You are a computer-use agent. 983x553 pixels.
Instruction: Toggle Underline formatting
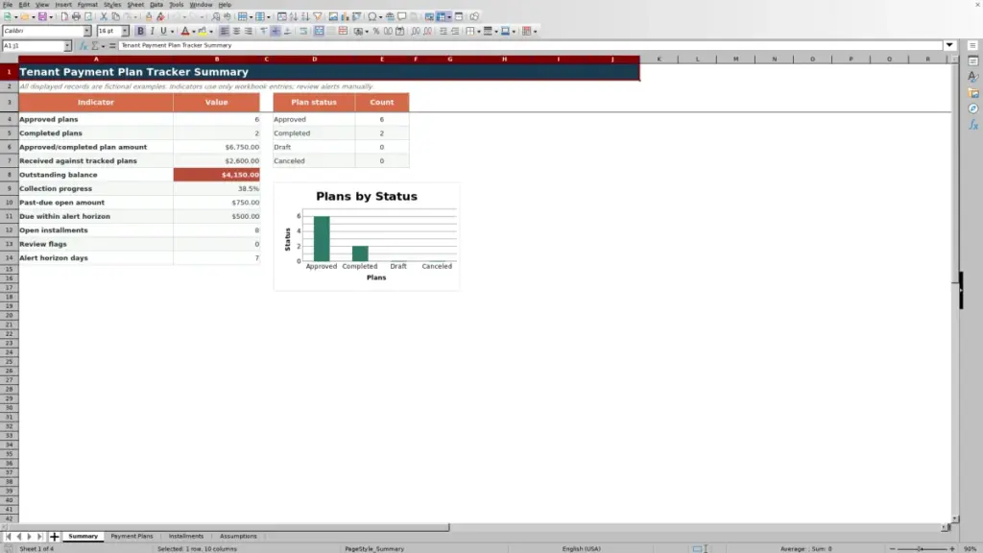point(163,31)
